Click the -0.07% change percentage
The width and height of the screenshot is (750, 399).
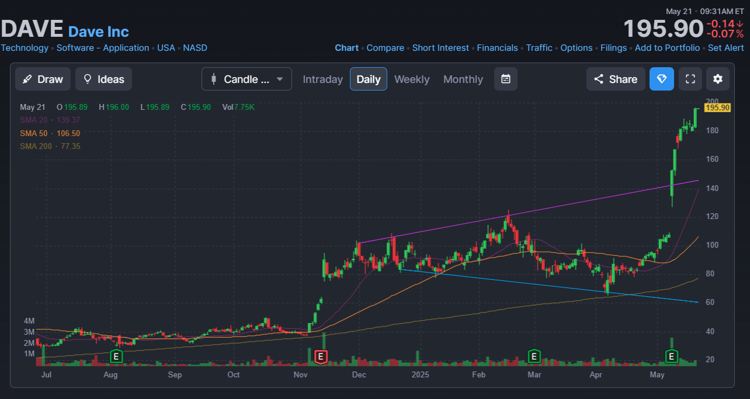pyautogui.click(x=725, y=34)
